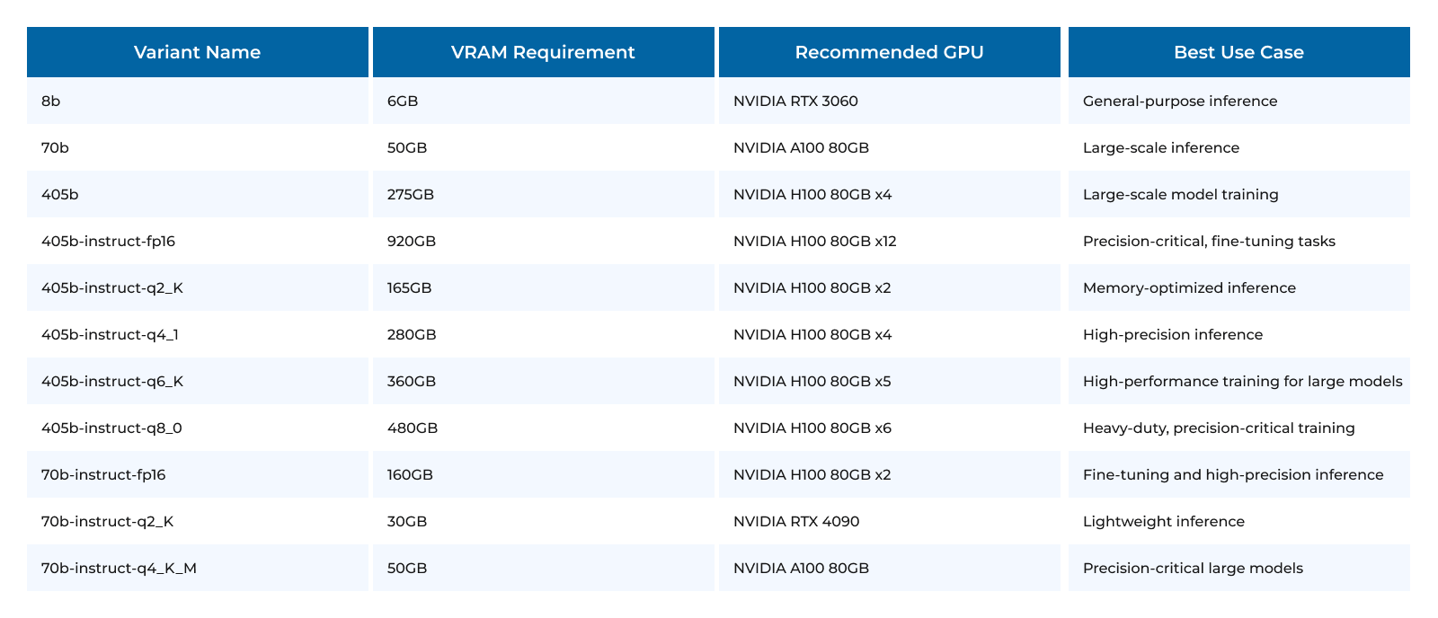This screenshot has width=1438, height=618.
Task: Click the 405b-instruct-q2_K variant name
Action: [112, 288]
